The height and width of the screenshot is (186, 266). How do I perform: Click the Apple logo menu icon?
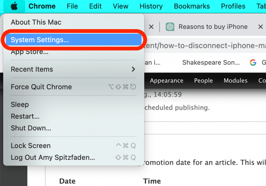[x=14, y=6]
